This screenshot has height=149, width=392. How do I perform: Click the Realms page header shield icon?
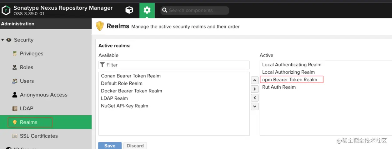coord(100,26)
